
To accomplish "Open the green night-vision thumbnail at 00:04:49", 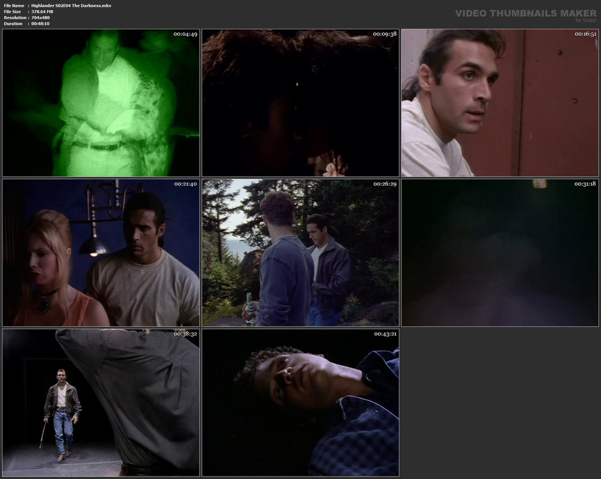I will coord(101,102).
